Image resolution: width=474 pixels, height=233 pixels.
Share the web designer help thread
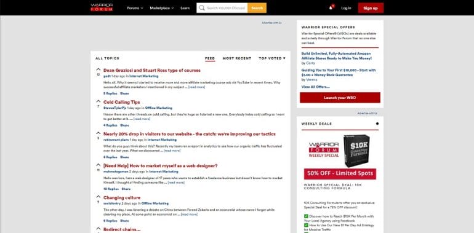click(126, 189)
